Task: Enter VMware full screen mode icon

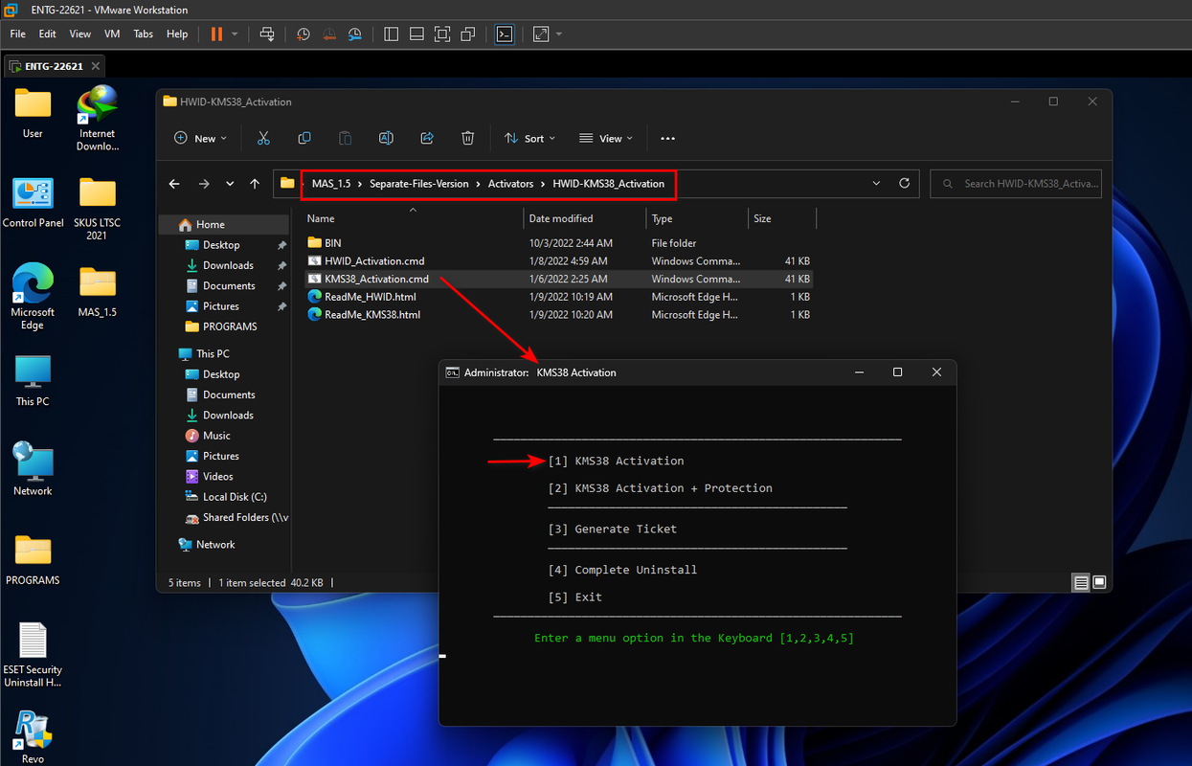Action: coord(442,34)
